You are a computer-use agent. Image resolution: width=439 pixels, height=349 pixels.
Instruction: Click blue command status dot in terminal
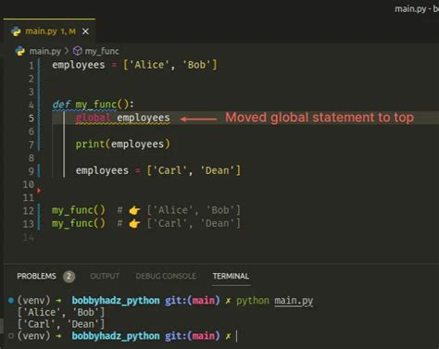pos(11,300)
